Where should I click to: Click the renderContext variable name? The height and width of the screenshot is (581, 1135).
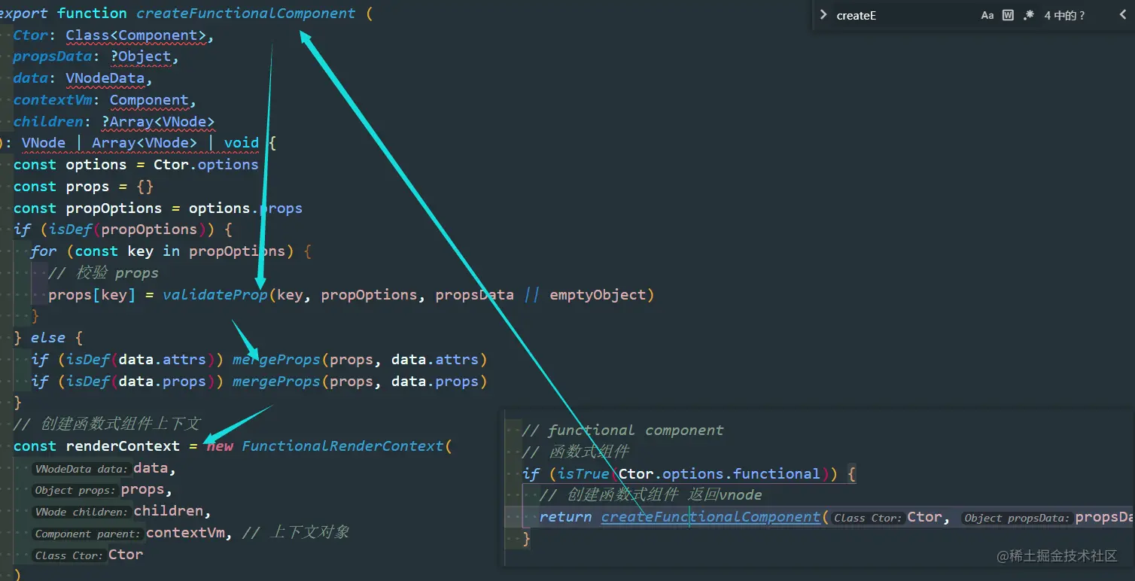pos(123,446)
